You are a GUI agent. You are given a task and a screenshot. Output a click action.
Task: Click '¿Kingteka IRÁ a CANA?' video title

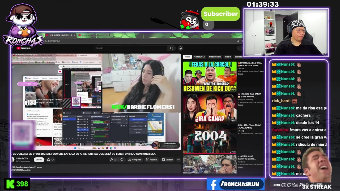[249, 95]
